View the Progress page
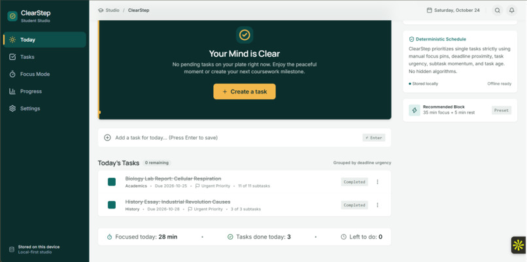Screen dimensions: 527x262 click(x=44, y=91)
